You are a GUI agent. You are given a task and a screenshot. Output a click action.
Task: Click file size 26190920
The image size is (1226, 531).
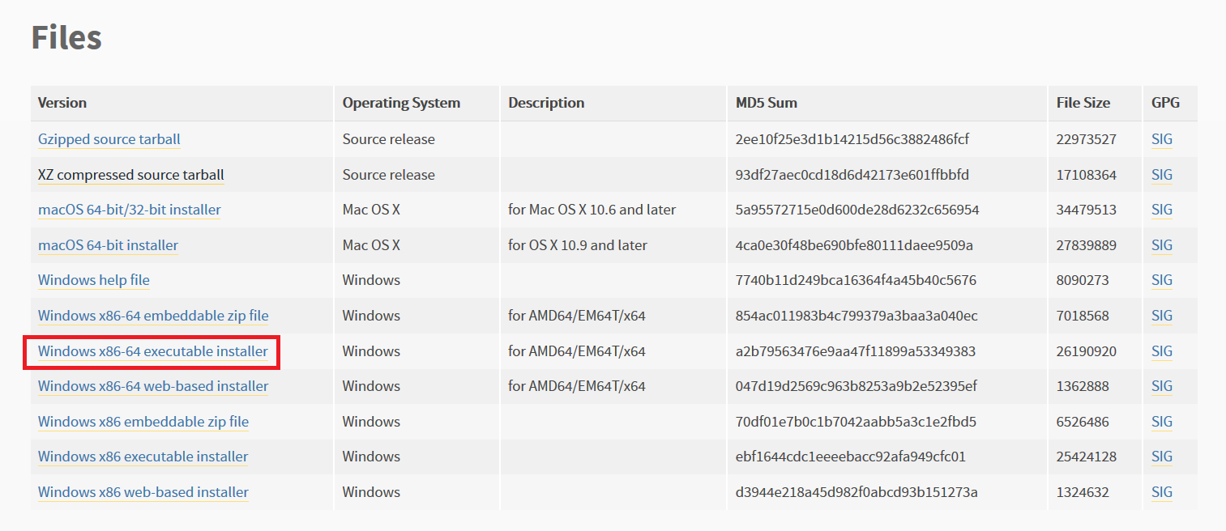click(x=1087, y=351)
